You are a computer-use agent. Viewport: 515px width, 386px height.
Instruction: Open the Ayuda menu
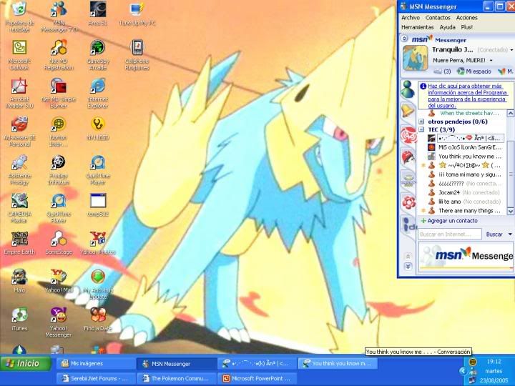[x=447, y=27]
